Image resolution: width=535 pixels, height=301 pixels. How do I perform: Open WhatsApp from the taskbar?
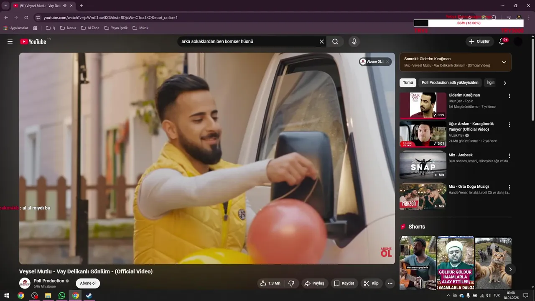62,296
